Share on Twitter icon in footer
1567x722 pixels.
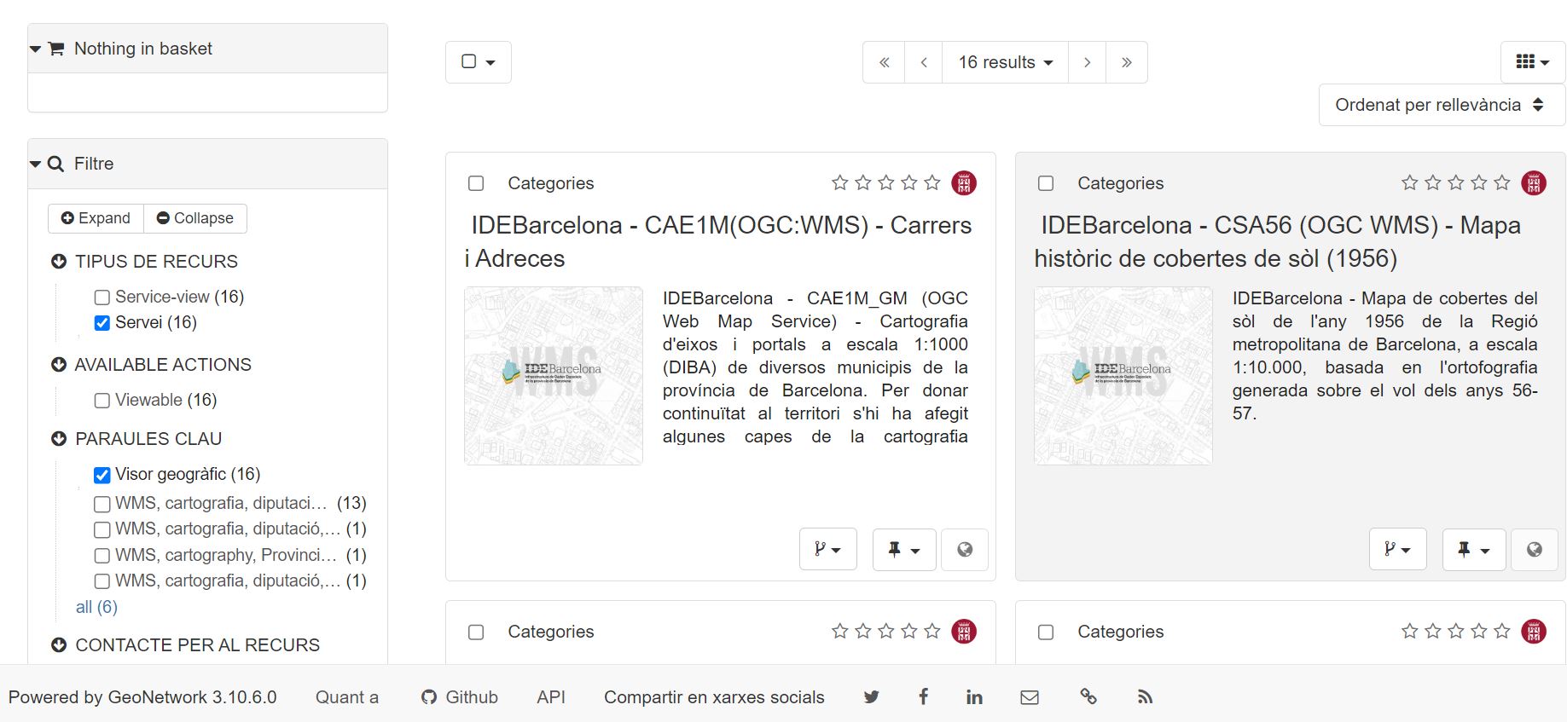coord(871,697)
